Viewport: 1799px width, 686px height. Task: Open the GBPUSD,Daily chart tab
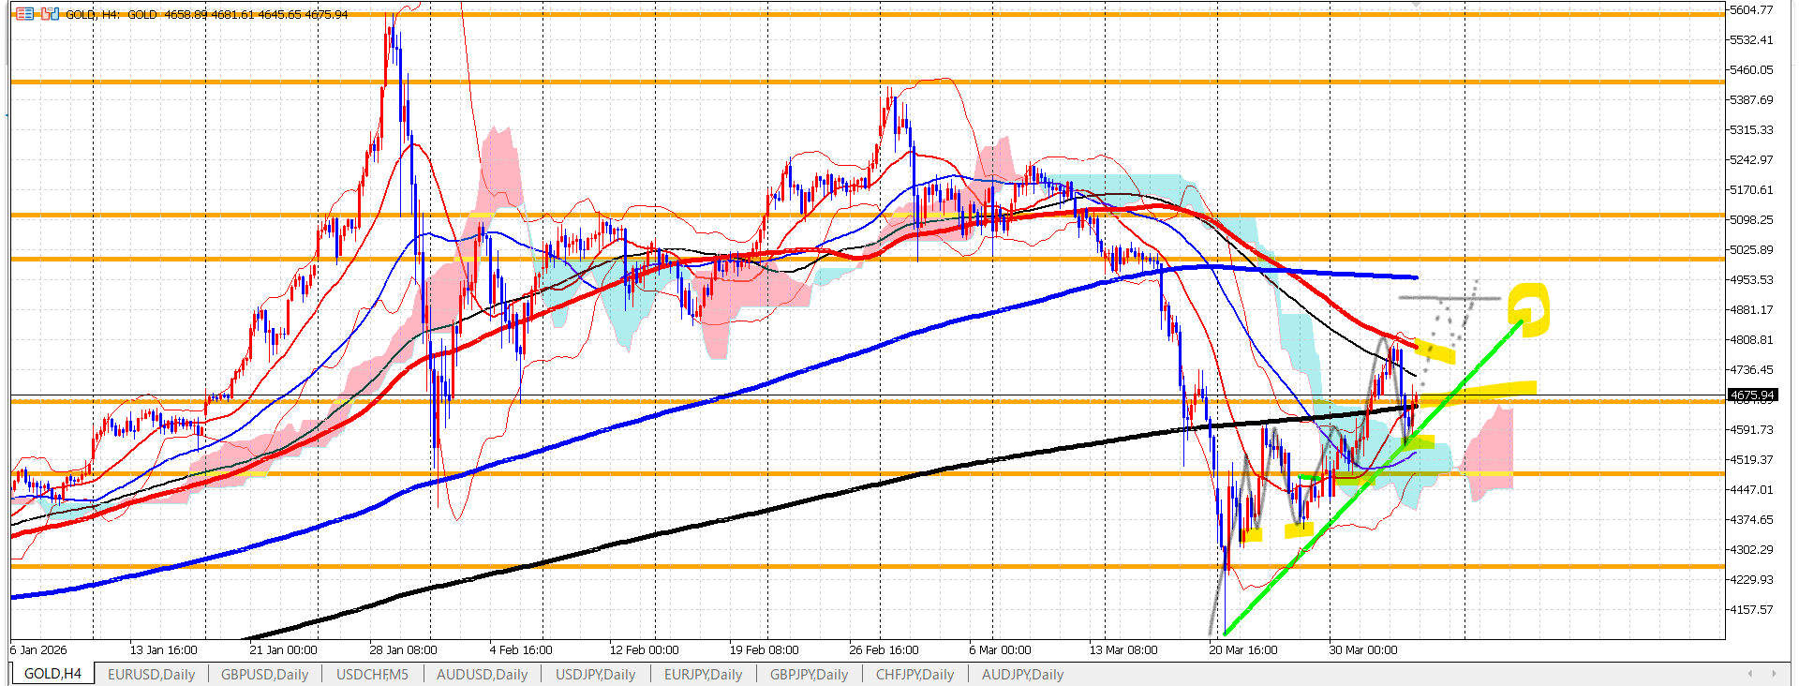264,674
